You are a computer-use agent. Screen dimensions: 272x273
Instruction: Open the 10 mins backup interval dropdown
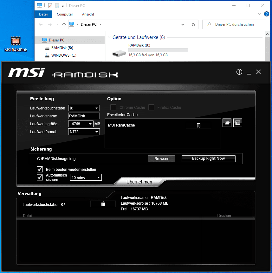click(x=86, y=177)
